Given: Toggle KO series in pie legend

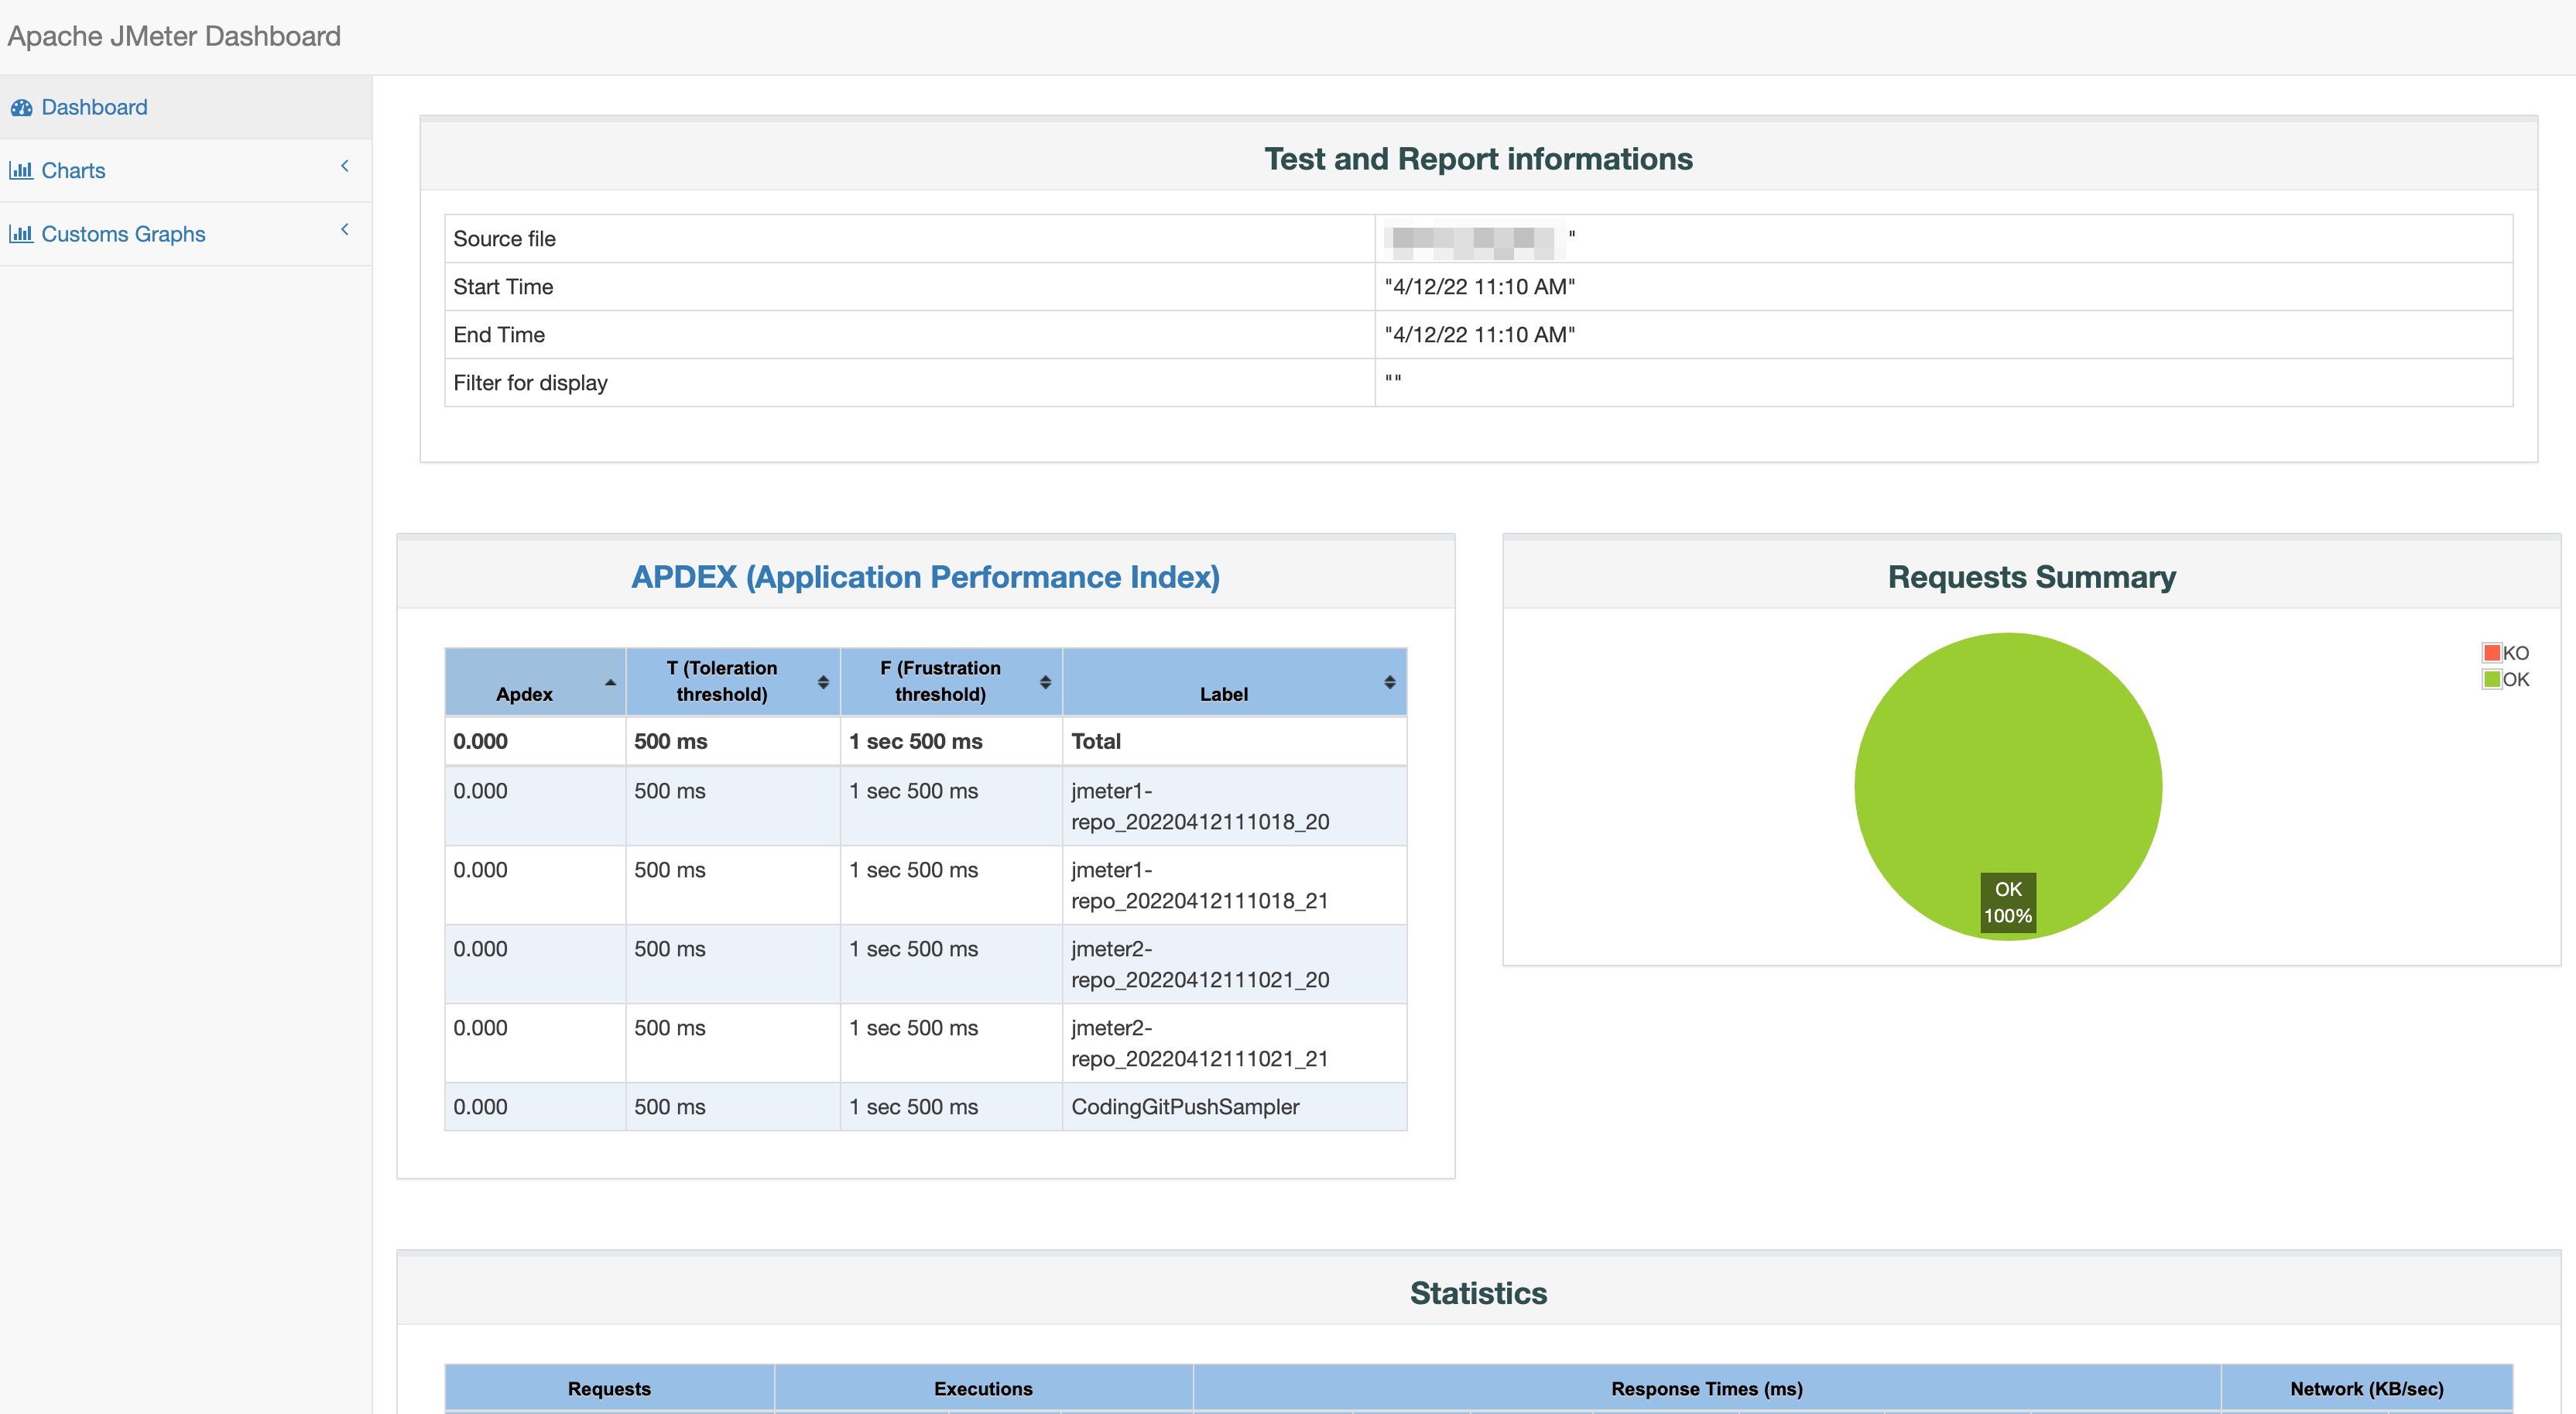Looking at the screenshot, I should 2504,654.
